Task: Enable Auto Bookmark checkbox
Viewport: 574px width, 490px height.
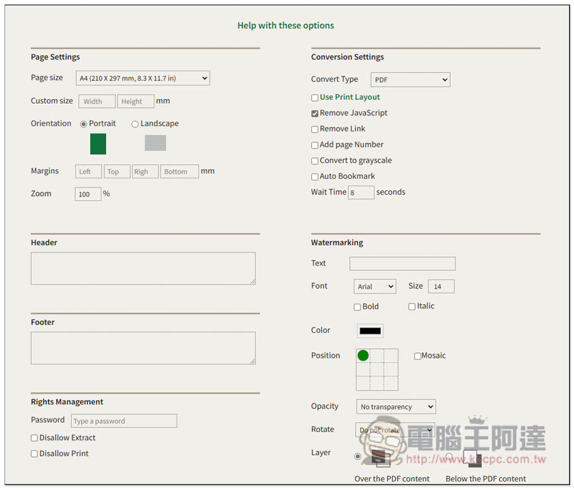Action: [x=315, y=177]
